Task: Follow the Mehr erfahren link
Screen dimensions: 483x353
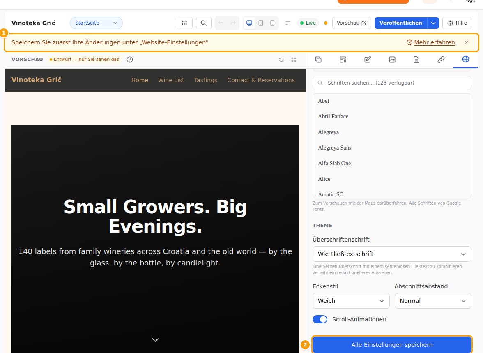Action: [x=435, y=43]
